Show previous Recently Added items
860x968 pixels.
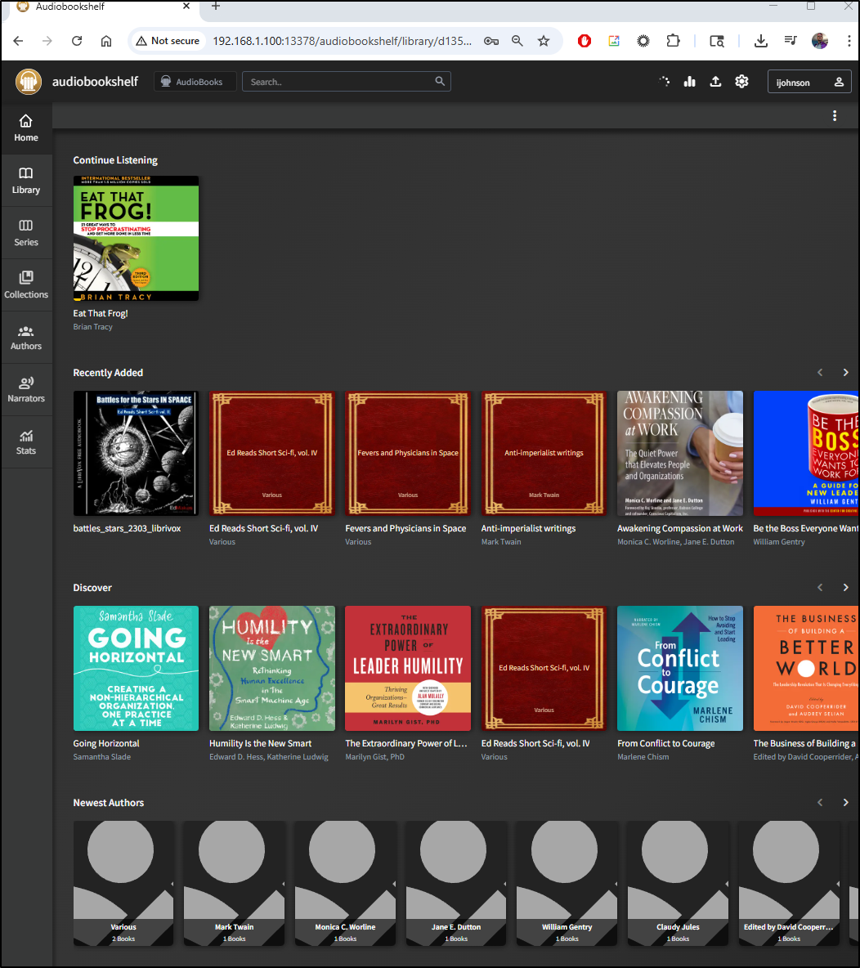point(820,372)
